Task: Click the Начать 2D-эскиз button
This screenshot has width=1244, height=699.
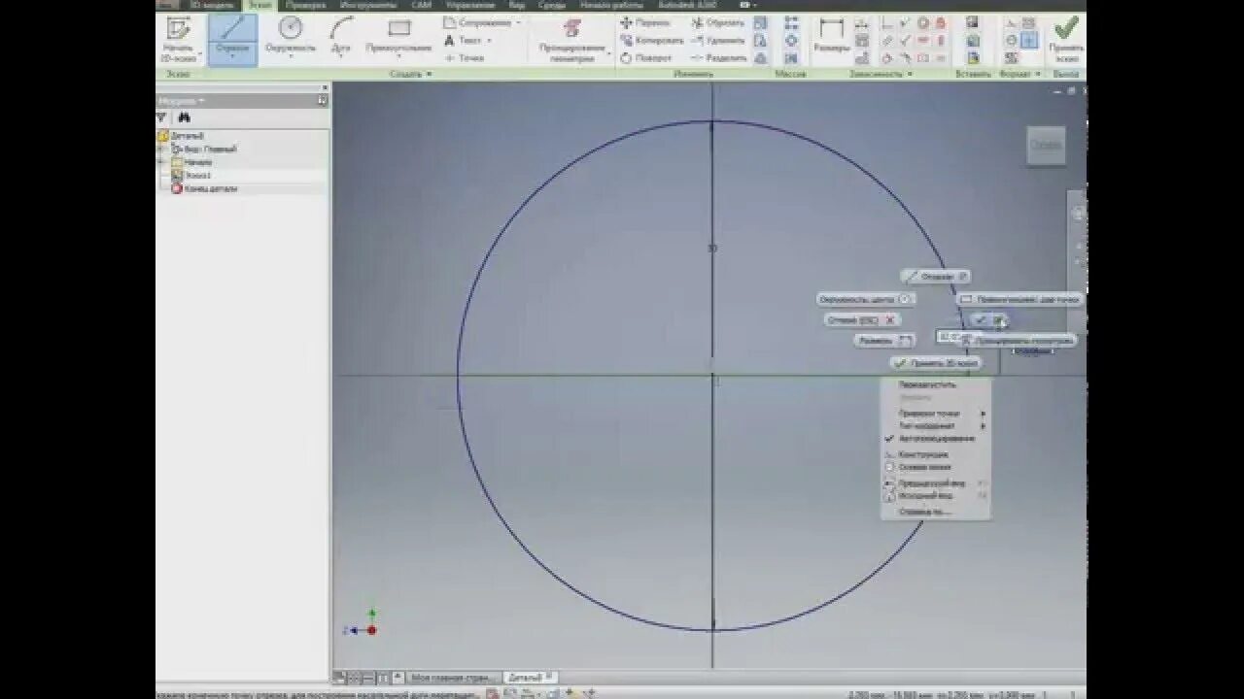Action: (x=178, y=40)
